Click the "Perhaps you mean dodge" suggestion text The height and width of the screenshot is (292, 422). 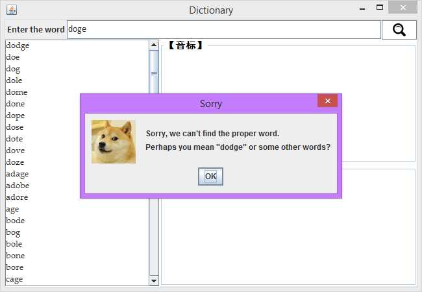[x=238, y=147]
